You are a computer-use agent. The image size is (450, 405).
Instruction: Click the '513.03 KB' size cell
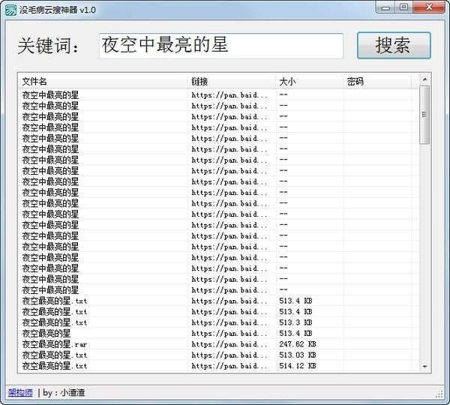[x=298, y=355]
